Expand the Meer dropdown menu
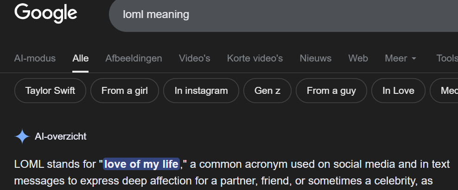Image resolution: width=458 pixels, height=190 pixels. (401, 58)
